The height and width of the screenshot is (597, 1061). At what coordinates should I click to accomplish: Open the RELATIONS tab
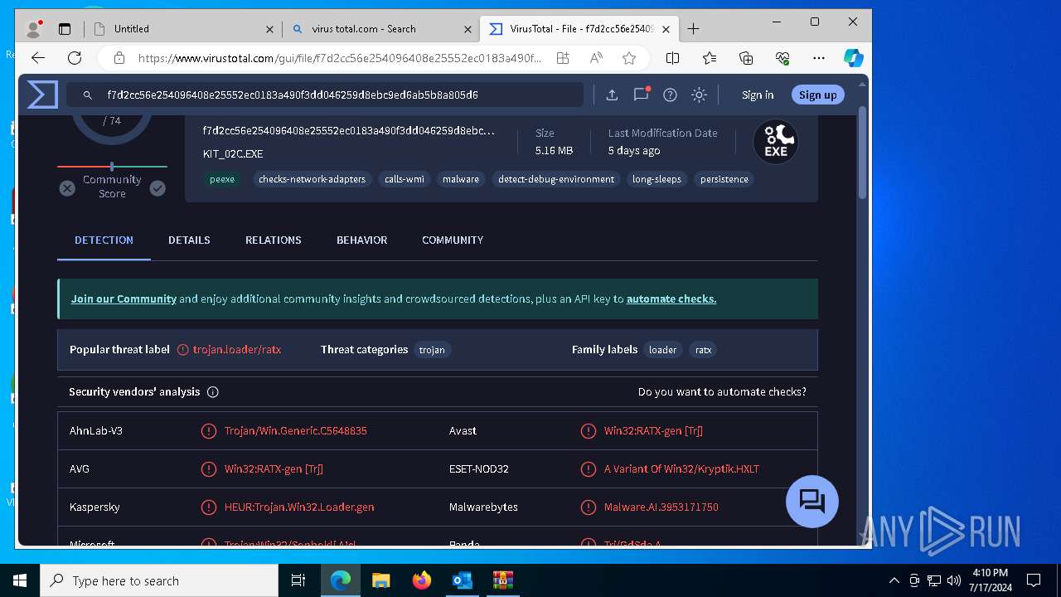point(273,240)
